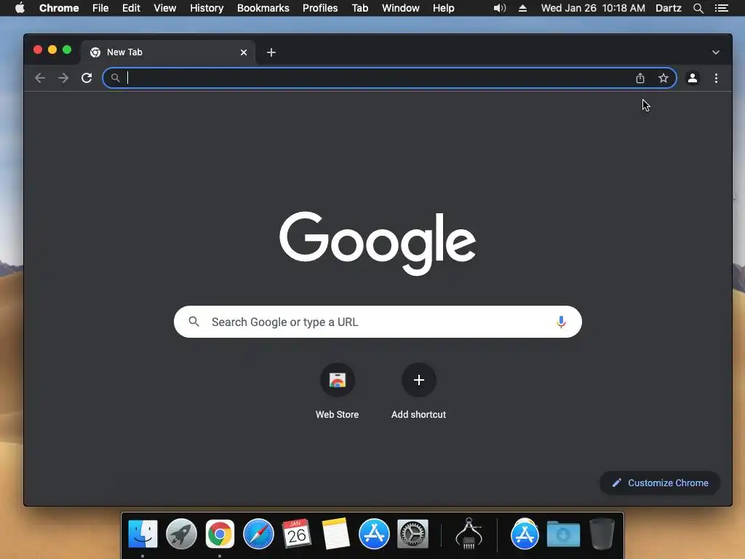Share this page via share icon
The image size is (745, 559).
tap(640, 78)
